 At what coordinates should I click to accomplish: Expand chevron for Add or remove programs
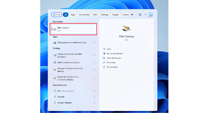coord(94,63)
